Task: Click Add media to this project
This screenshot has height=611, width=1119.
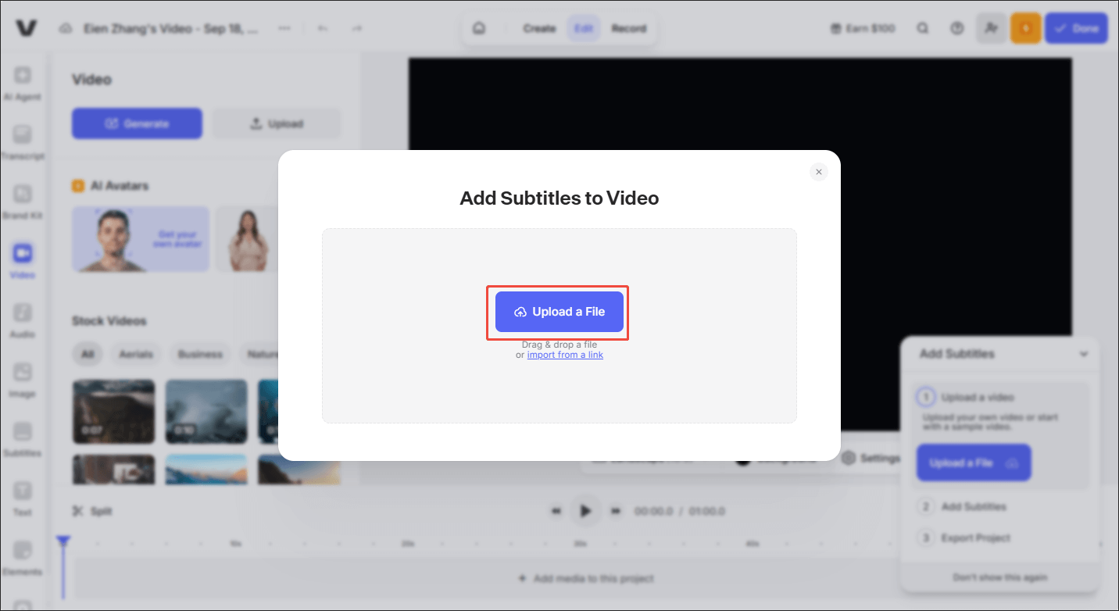Action: tap(585, 579)
